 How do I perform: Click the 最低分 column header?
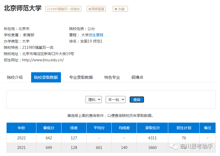pyautogui.click(x=49, y=128)
